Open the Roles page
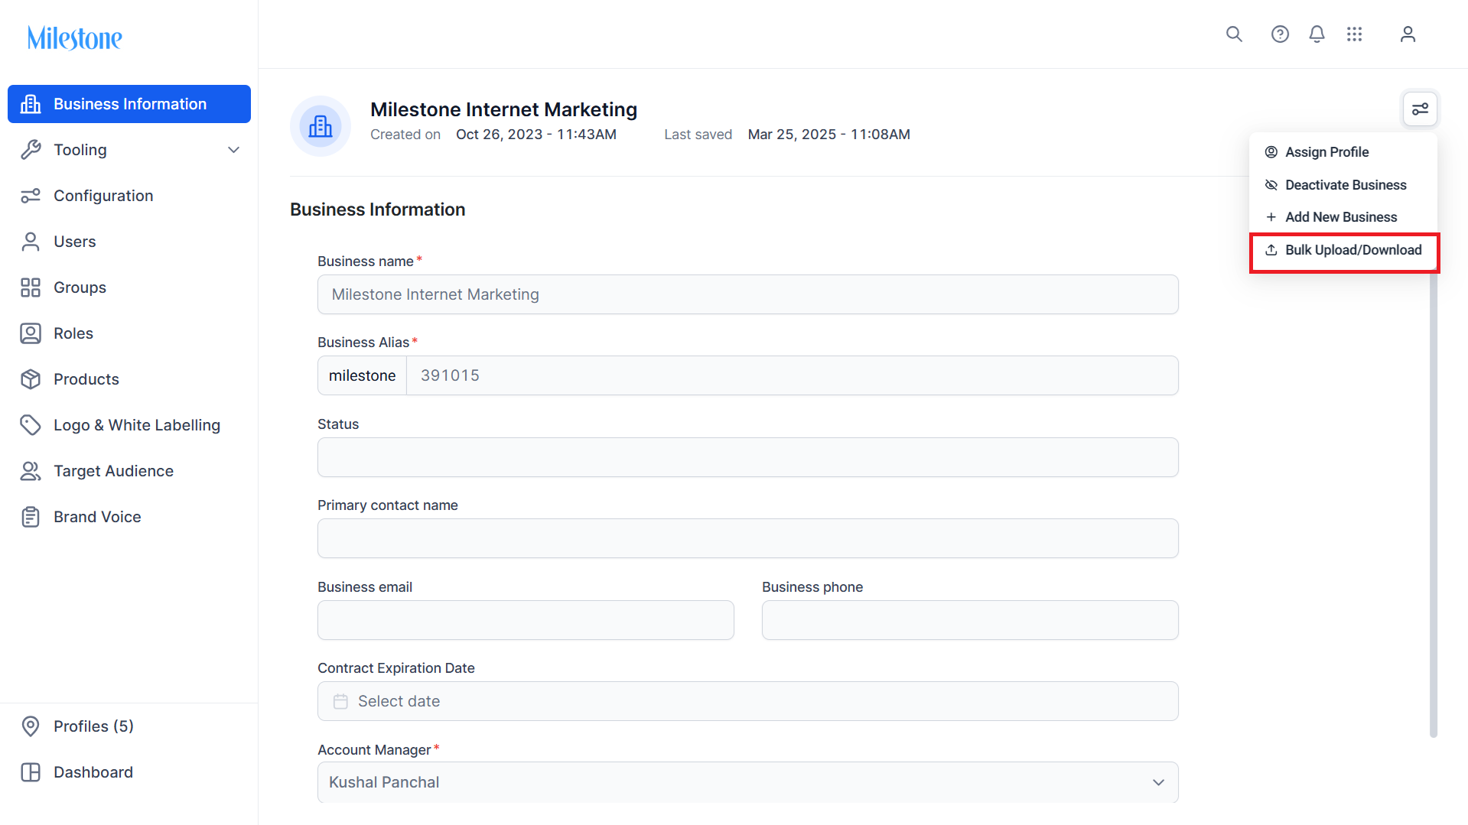 coord(129,333)
